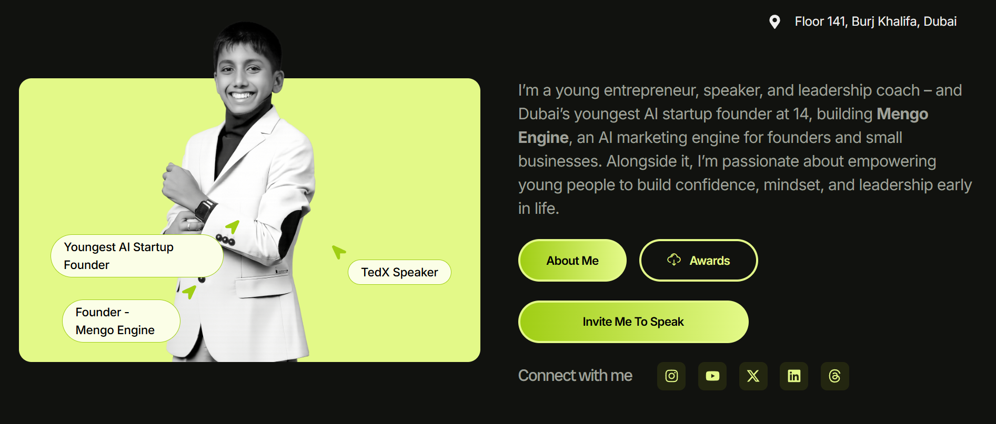Click the location pin icon
The height and width of the screenshot is (424, 996).
pyautogui.click(x=774, y=22)
